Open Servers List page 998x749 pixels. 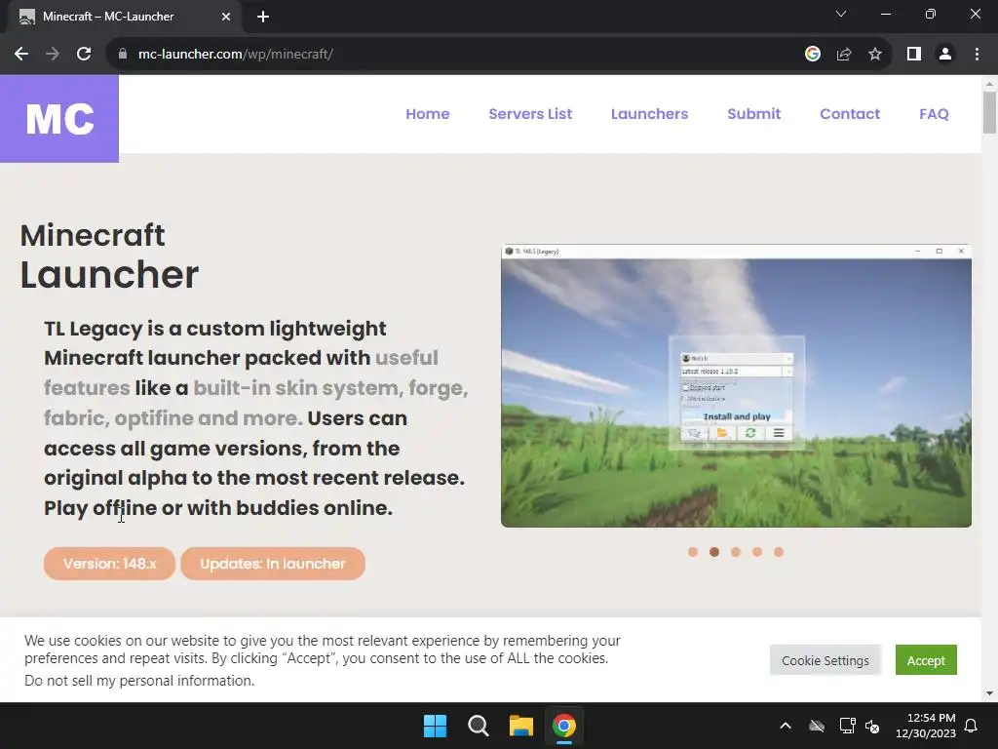[530, 114]
